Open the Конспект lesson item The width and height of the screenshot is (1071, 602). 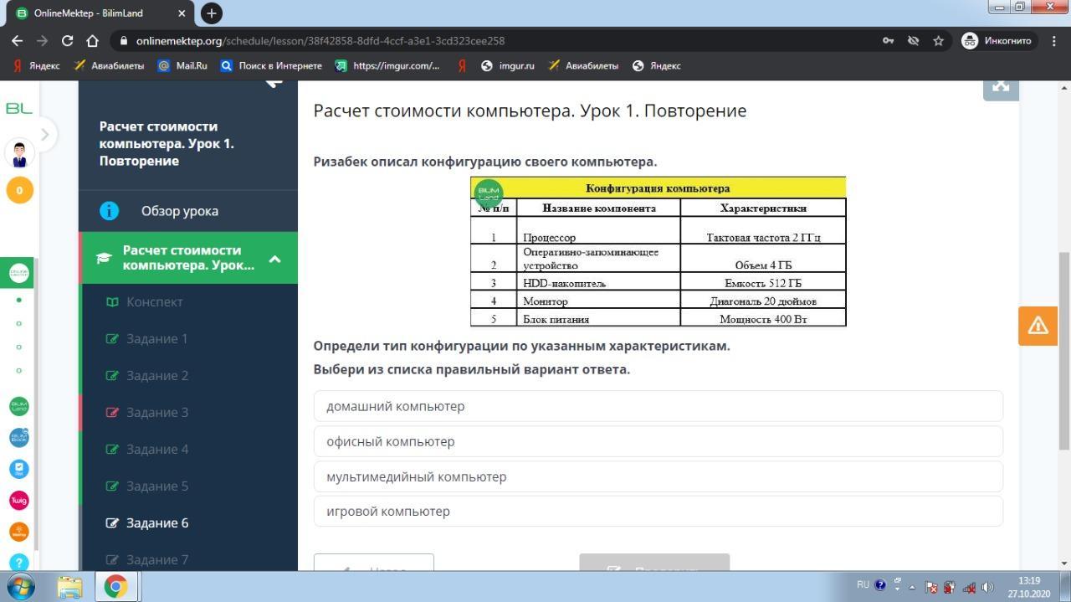point(188,302)
